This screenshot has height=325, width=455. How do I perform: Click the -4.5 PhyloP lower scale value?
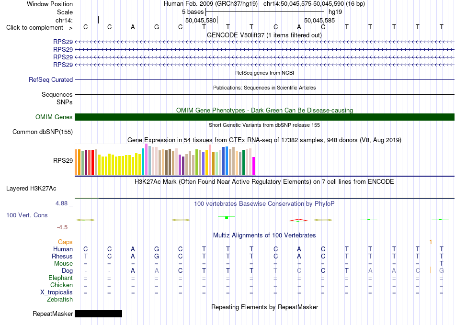tap(62, 227)
